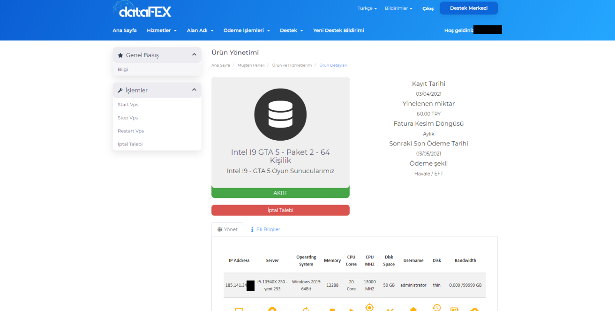615x311 pixels.
Task: Click the Havale / EFT payment method
Action: point(428,174)
